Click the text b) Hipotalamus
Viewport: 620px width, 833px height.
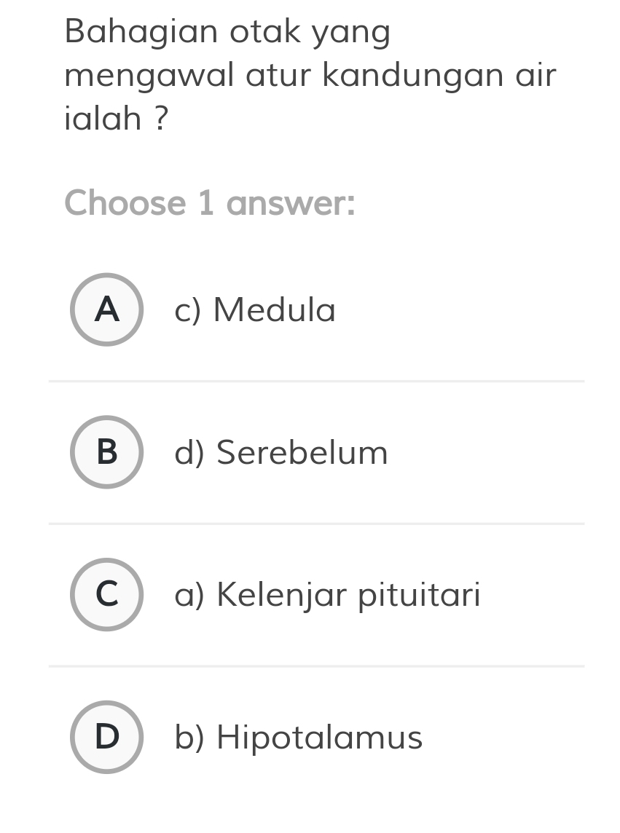(299, 738)
